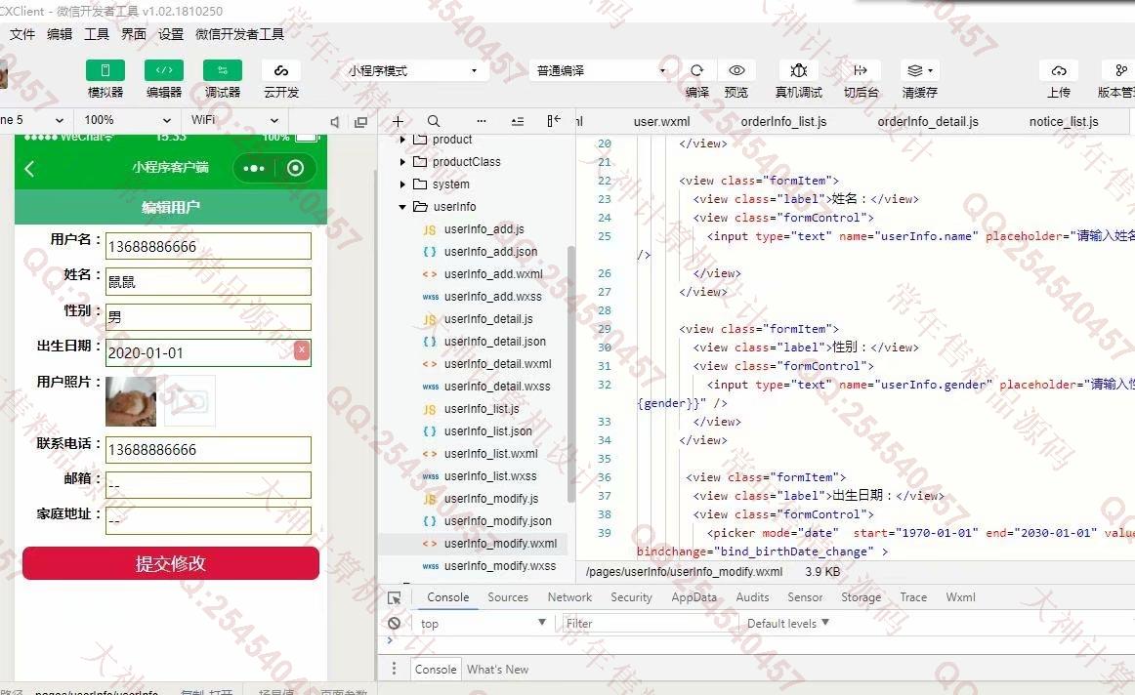This screenshot has height=695, width=1135.
Task: Switch to the Wxml devtools tab
Action: coord(960,597)
